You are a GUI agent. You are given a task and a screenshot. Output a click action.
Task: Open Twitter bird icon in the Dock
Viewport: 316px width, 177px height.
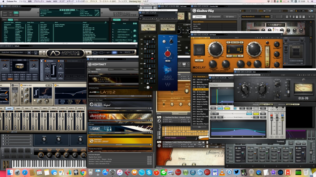click(236, 172)
